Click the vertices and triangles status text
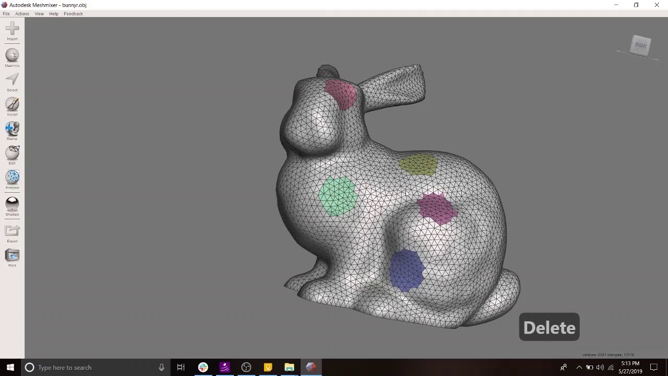Screen dimensions: 668x376 click(x=608, y=355)
